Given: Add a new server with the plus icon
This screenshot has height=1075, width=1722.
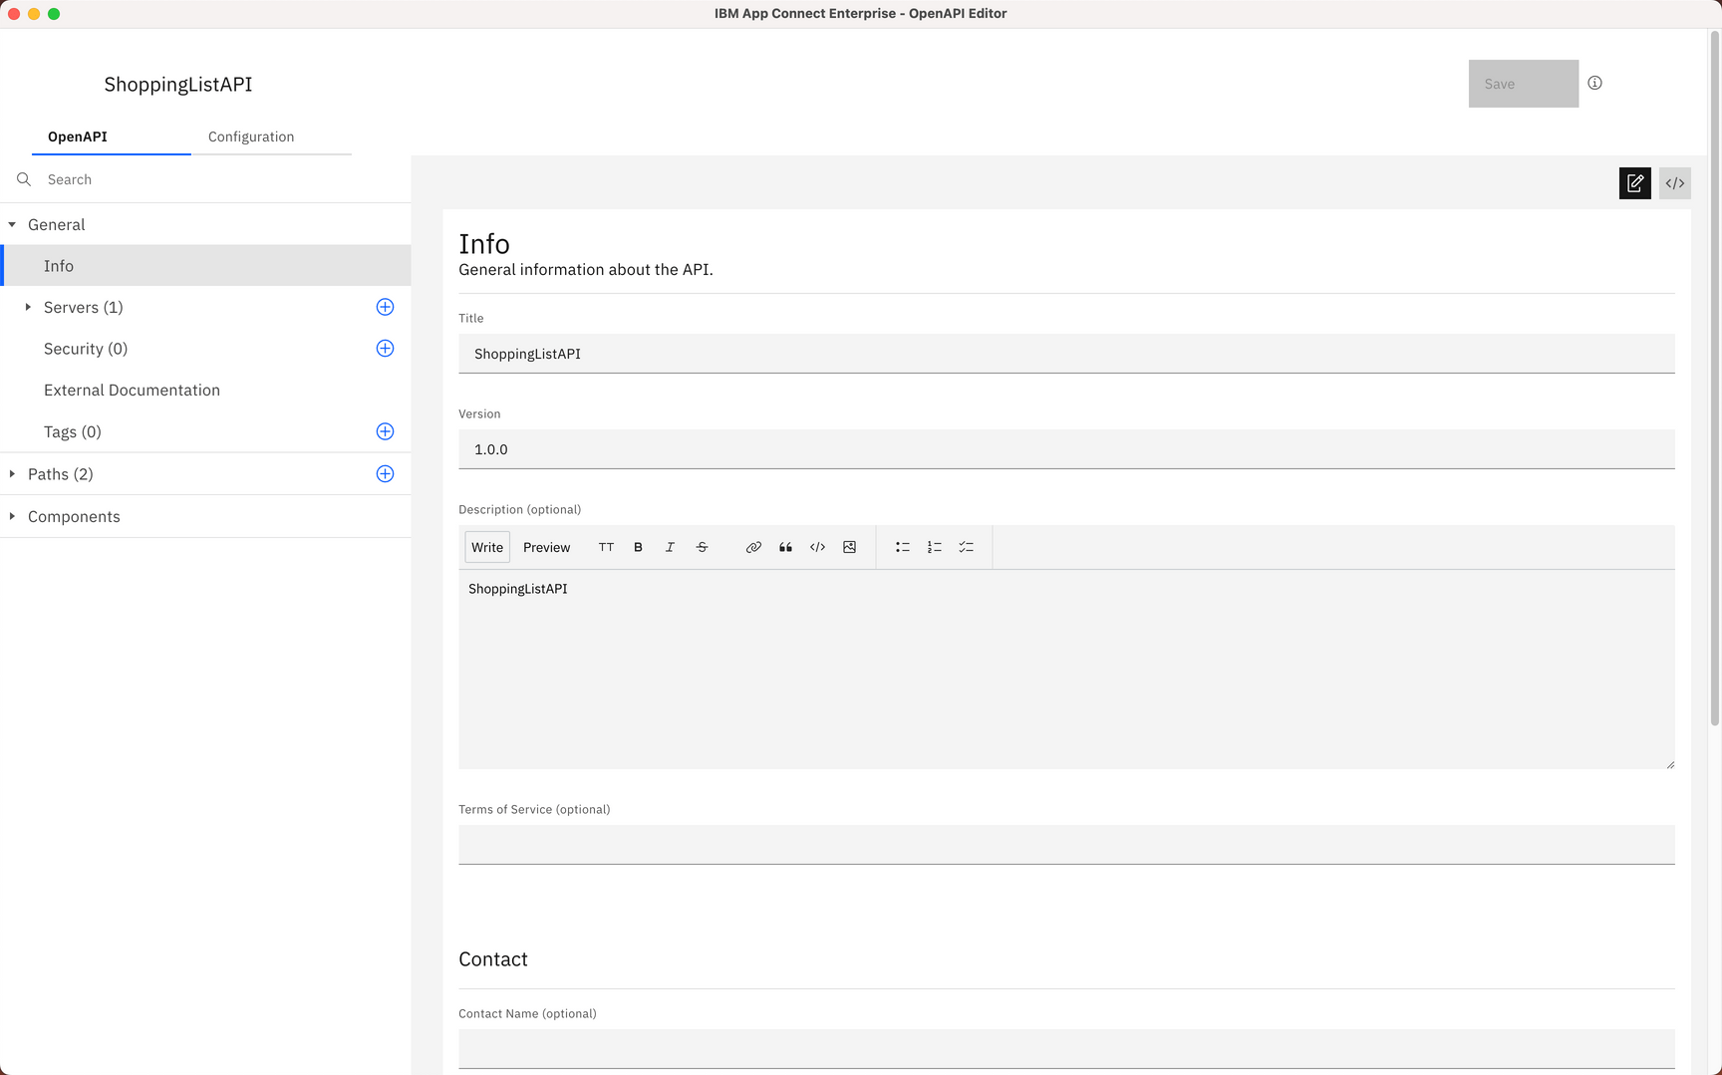Looking at the screenshot, I should [x=385, y=307].
